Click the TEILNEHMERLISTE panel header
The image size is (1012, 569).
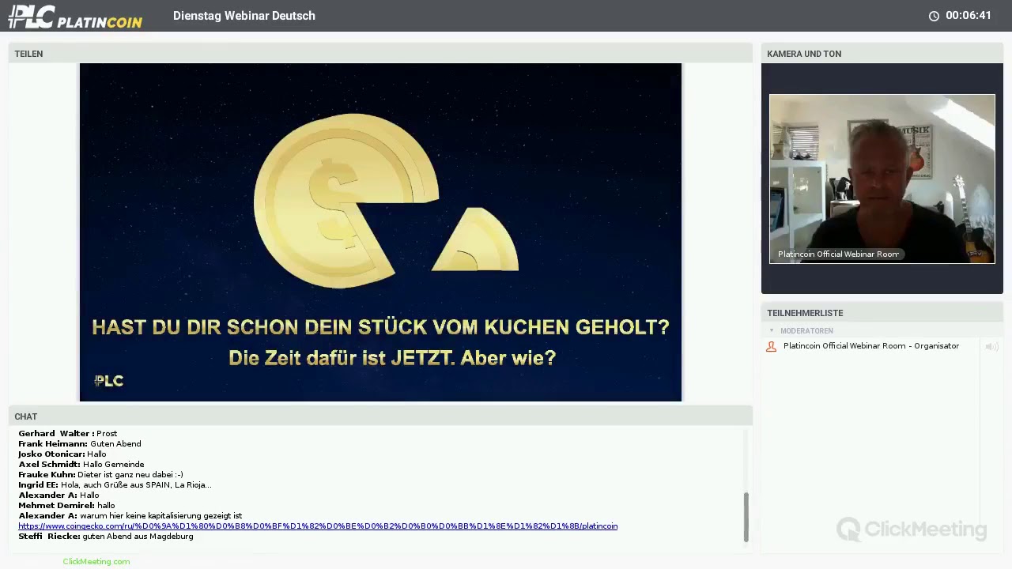click(x=882, y=313)
